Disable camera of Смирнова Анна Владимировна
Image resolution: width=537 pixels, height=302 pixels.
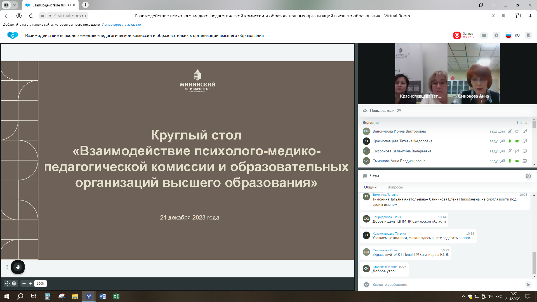coord(517,161)
